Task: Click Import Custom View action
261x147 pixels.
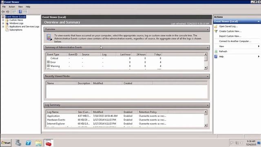Action: [x=230, y=36]
